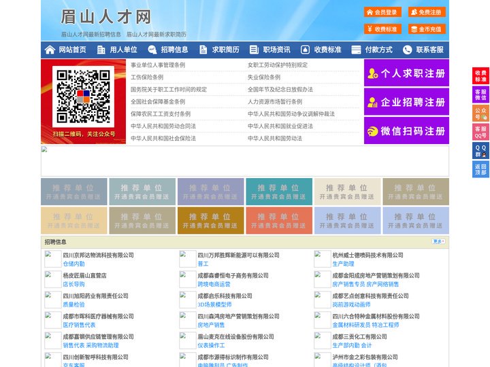Click logo thumbnail beside 四川旭阳药业有限责任公司

pos(53,300)
